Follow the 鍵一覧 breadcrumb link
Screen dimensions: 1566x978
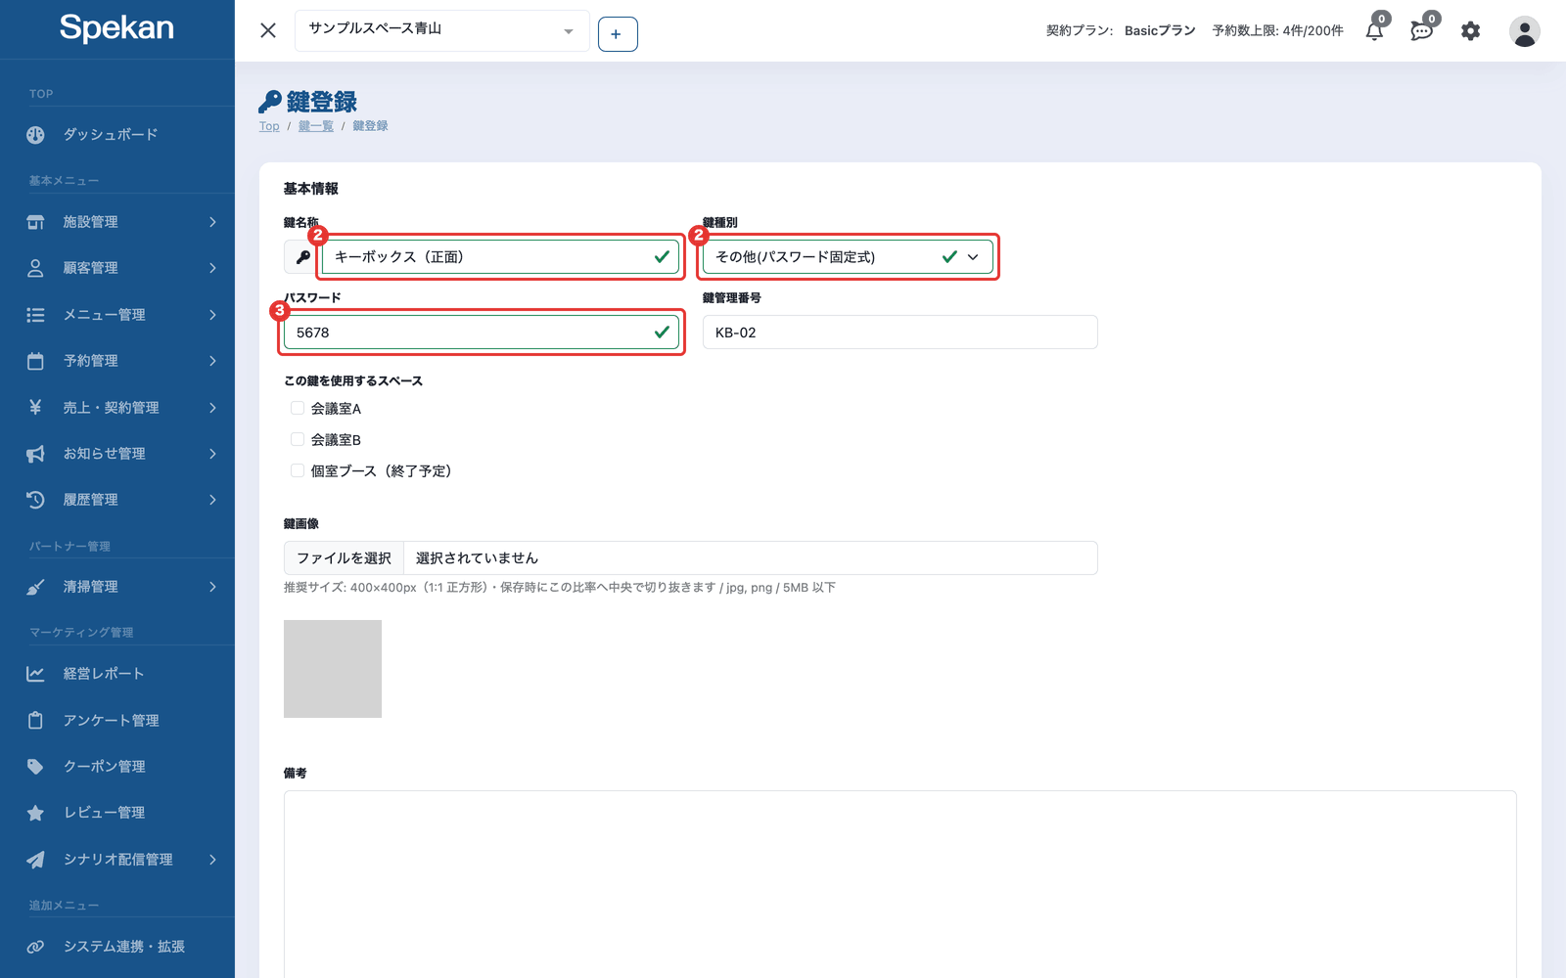(x=315, y=126)
